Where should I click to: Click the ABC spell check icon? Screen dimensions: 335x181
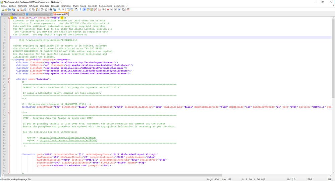128,9
